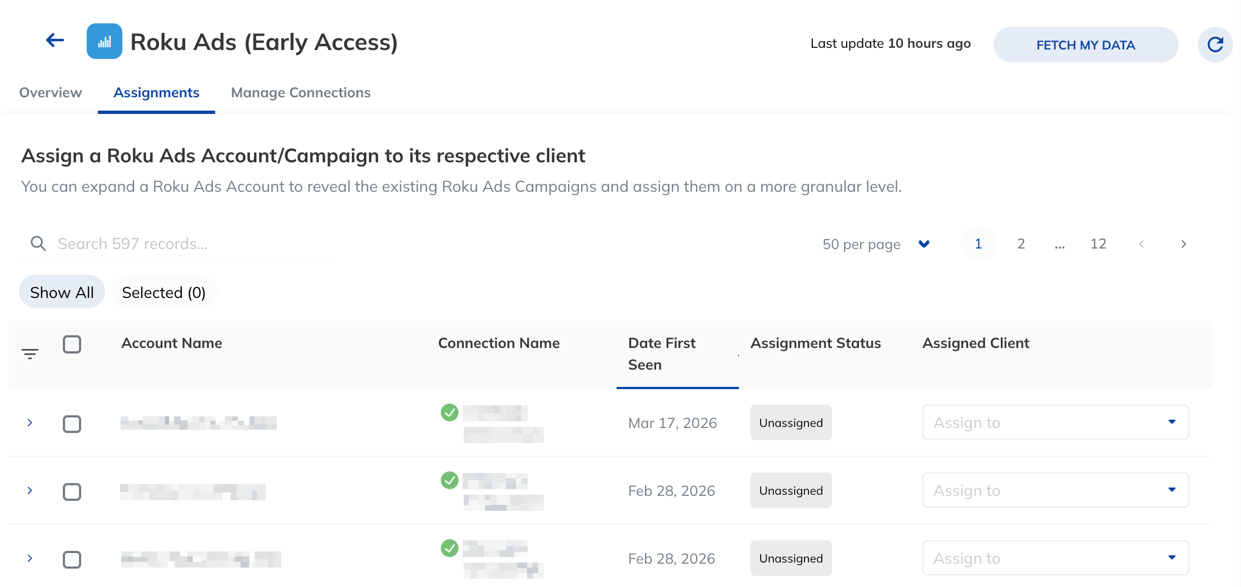Open the Manage Connections tab
The width and height of the screenshot is (1241, 587).
tap(301, 93)
